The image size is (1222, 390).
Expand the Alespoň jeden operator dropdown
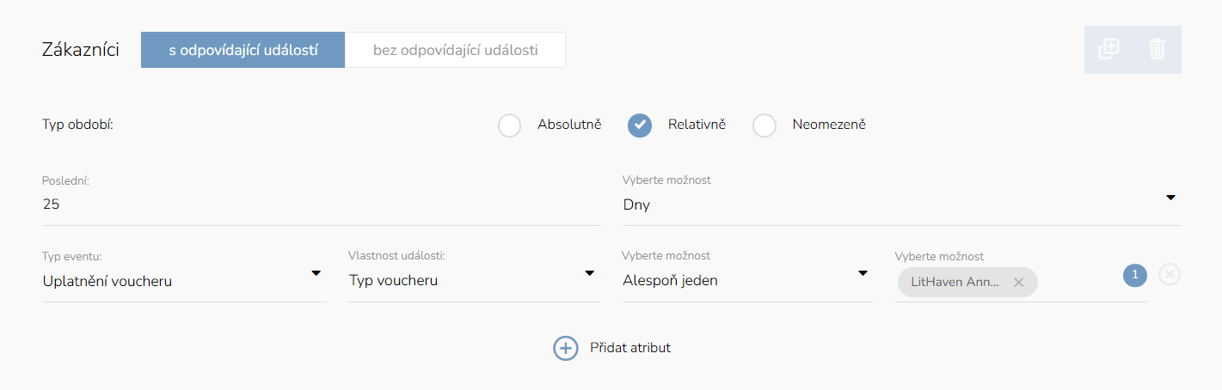pyautogui.click(x=746, y=280)
